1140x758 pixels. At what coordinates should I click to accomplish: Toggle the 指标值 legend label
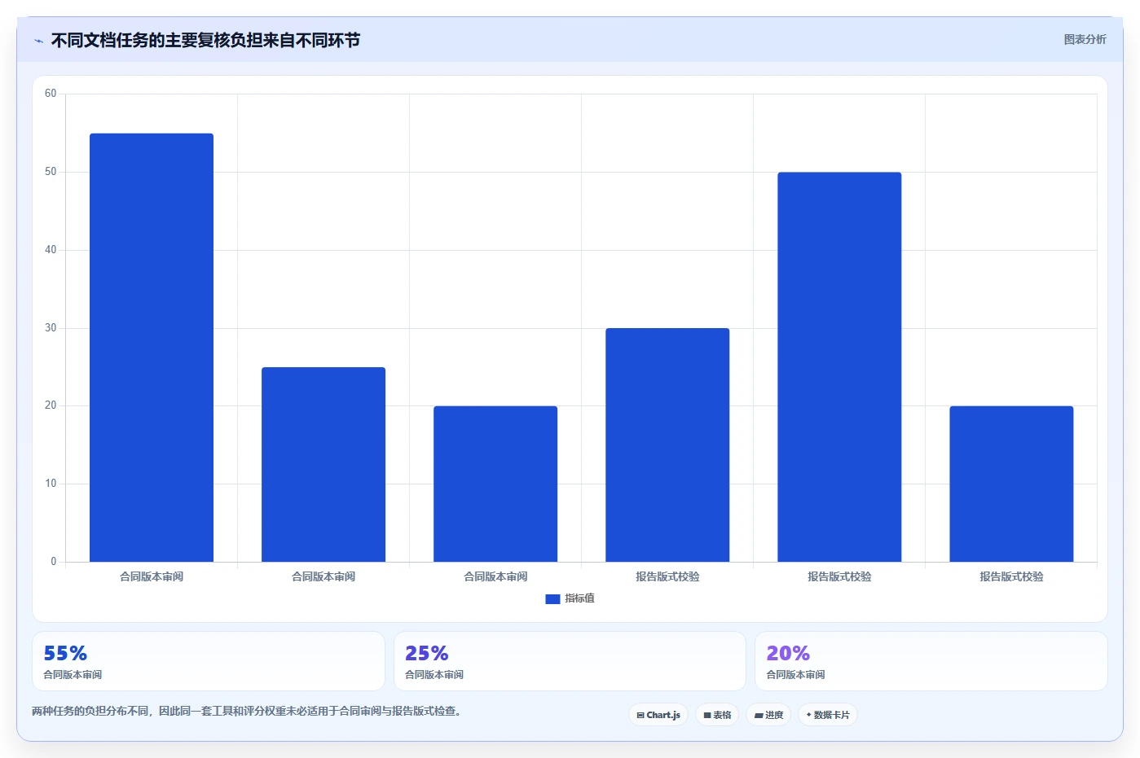pos(579,598)
